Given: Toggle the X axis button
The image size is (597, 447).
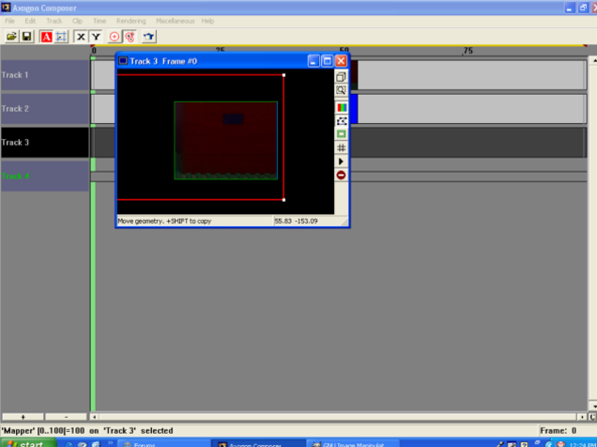Looking at the screenshot, I should 81,37.
